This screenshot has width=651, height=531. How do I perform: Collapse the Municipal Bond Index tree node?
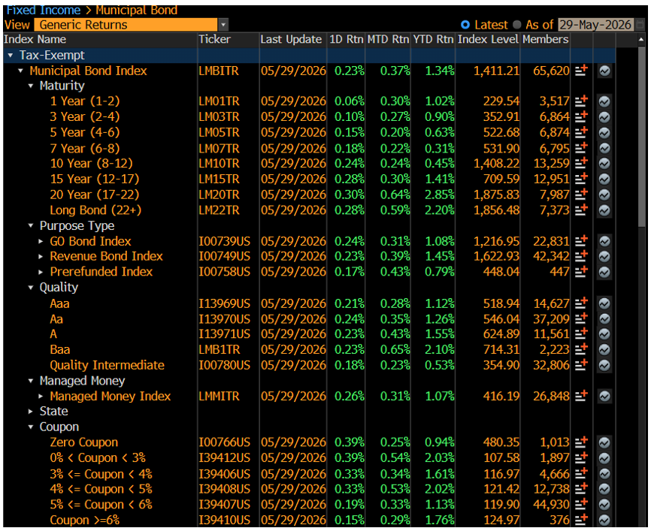[x=21, y=71]
